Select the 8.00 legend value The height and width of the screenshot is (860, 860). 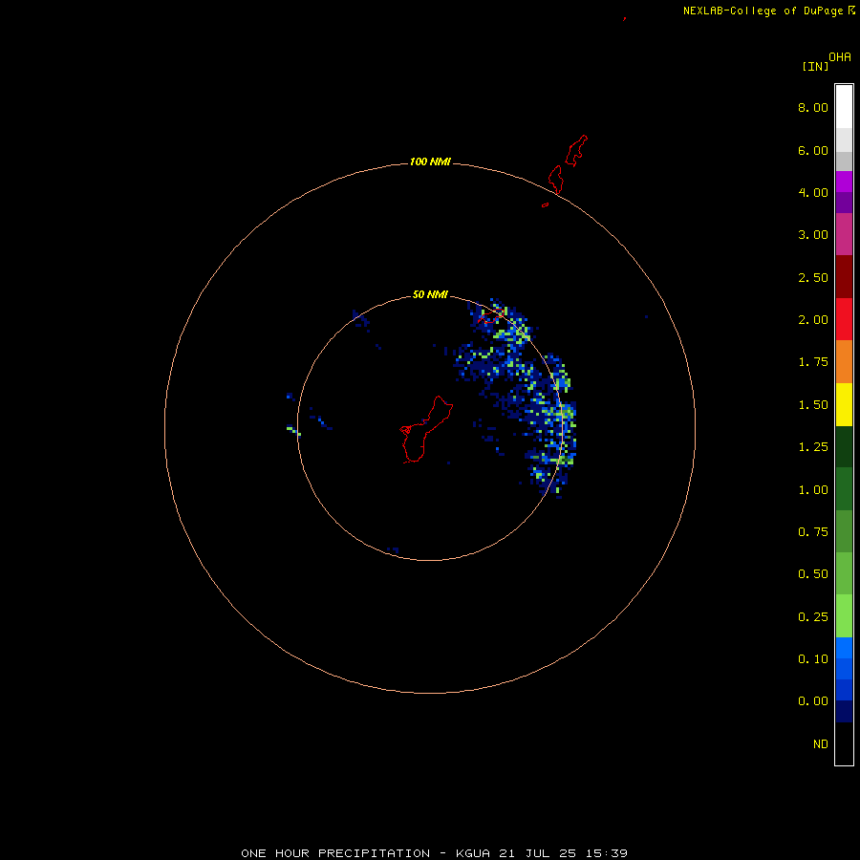point(813,107)
